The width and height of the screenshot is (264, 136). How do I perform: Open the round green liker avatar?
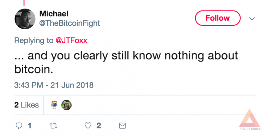[66, 105]
